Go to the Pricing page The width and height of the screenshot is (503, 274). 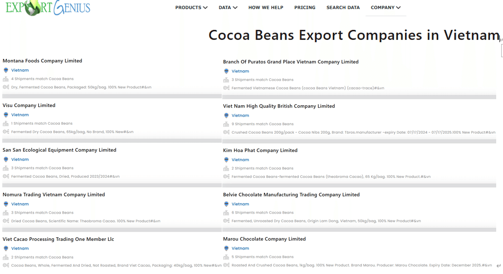click(x=305, y=8)
